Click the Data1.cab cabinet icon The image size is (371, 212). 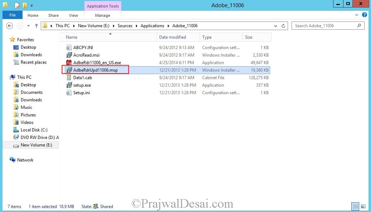[69, 78]
